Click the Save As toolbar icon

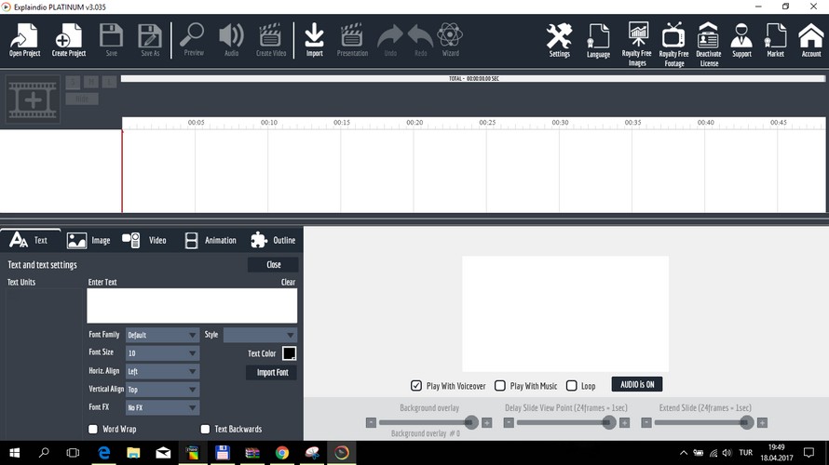(150, 40)
